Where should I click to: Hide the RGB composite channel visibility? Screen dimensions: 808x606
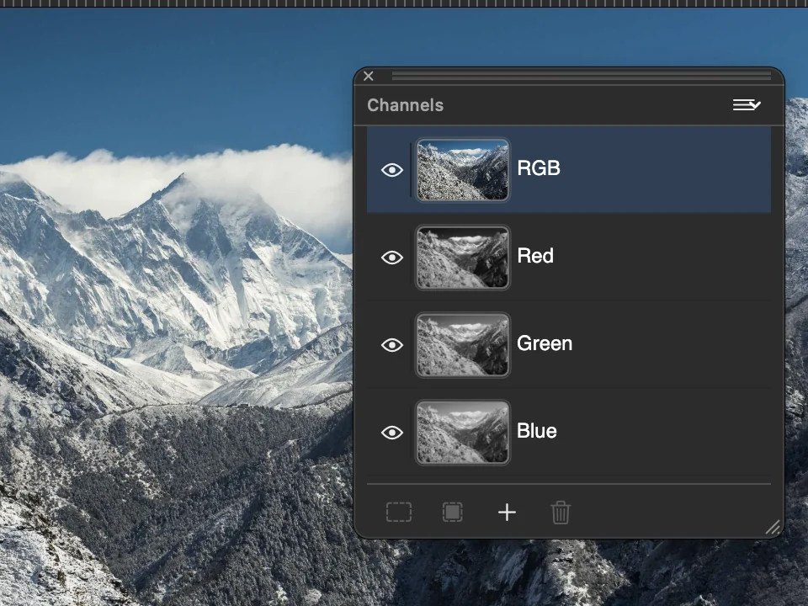(x=392, y=170)
